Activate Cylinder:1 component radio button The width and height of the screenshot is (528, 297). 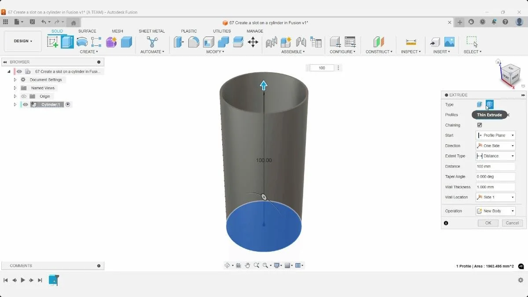pyautogui.click(x=68, y=105)
